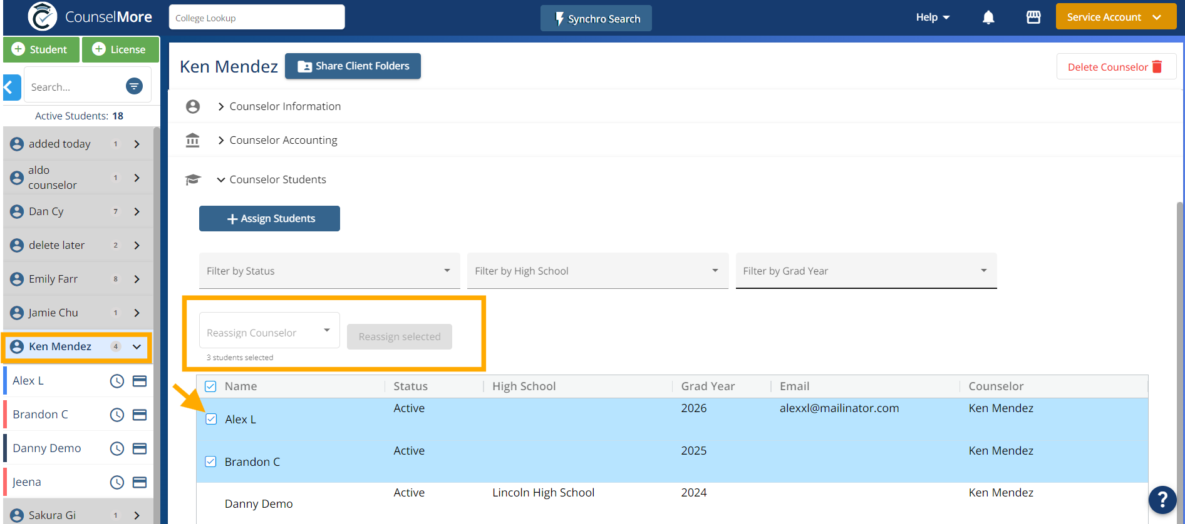Toggle the select-all students checkbox
Screen dimensions: 1185x524
click(211, 386)
